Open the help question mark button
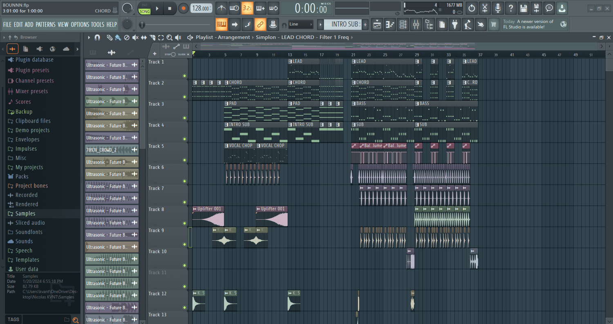The image size is (613, 324). tap(511, 8)
